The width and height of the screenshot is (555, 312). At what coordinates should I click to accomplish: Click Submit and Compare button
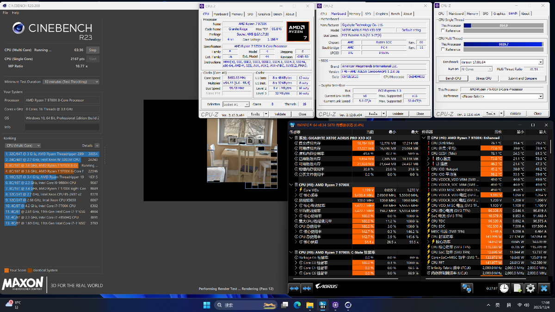pyautogui.click(x=522, y=78)
